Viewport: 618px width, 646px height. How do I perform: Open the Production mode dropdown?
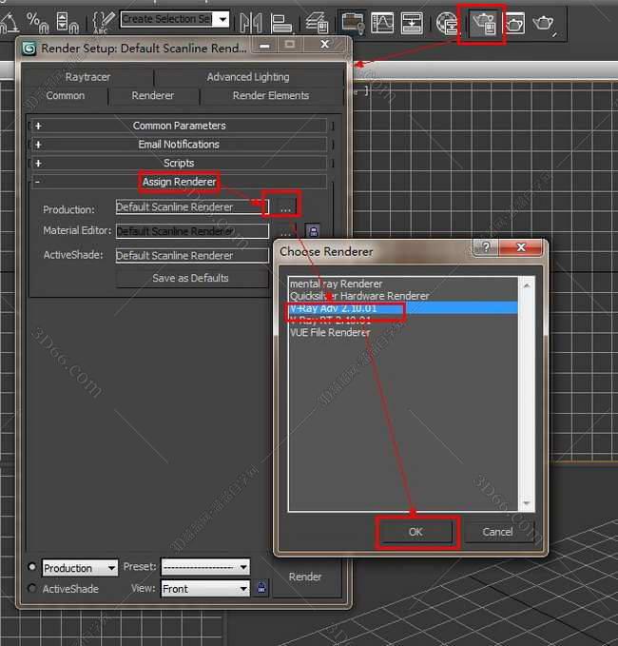click(80, 568)
